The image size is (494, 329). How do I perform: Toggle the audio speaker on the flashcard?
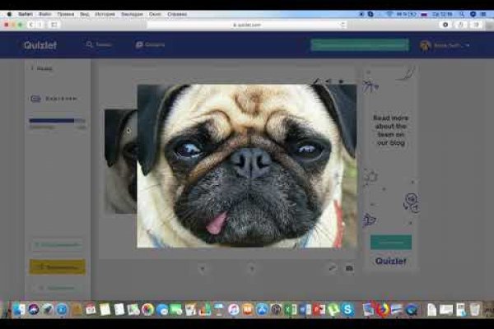click(328, 82)
